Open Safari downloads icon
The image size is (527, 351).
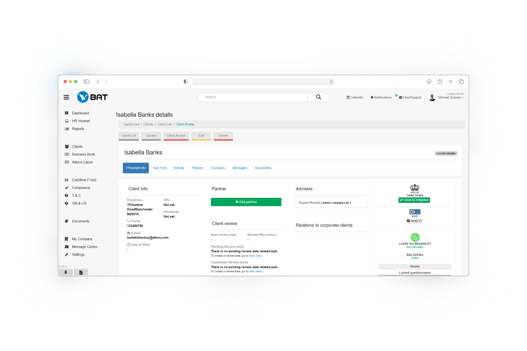[429, 82]
